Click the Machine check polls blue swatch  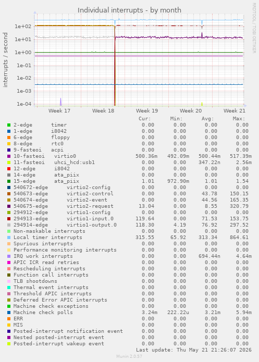tap(9, 313)
